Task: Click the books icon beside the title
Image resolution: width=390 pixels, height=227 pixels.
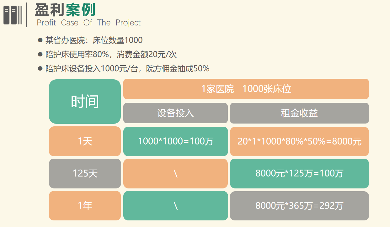Action: pos(13,15)
